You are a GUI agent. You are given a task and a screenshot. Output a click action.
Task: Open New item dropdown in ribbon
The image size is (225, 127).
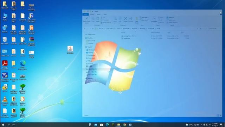(x=144, y=18)
